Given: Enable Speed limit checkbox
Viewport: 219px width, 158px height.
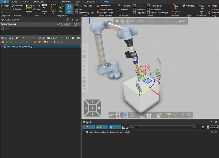Looking at the screenshot, I should click(x=134, y=6).
